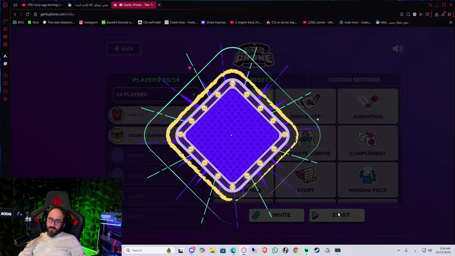Click the YASINO GAMING player entry
455x256 pixels.
point(155,135)
